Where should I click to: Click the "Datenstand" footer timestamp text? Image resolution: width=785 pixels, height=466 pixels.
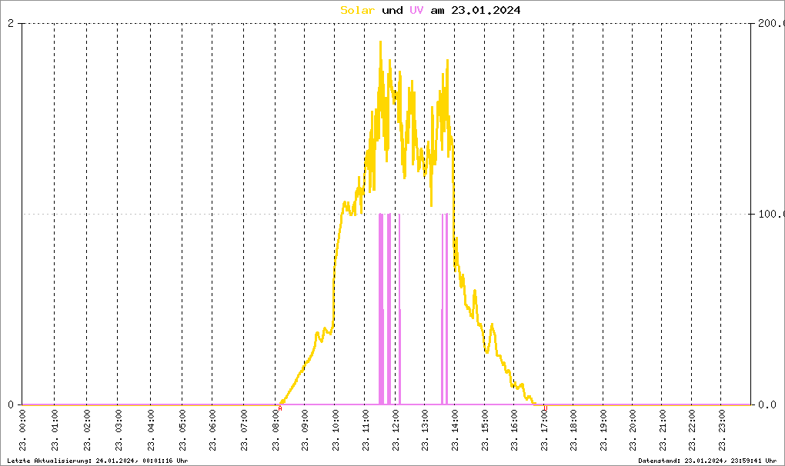[707, 461]
